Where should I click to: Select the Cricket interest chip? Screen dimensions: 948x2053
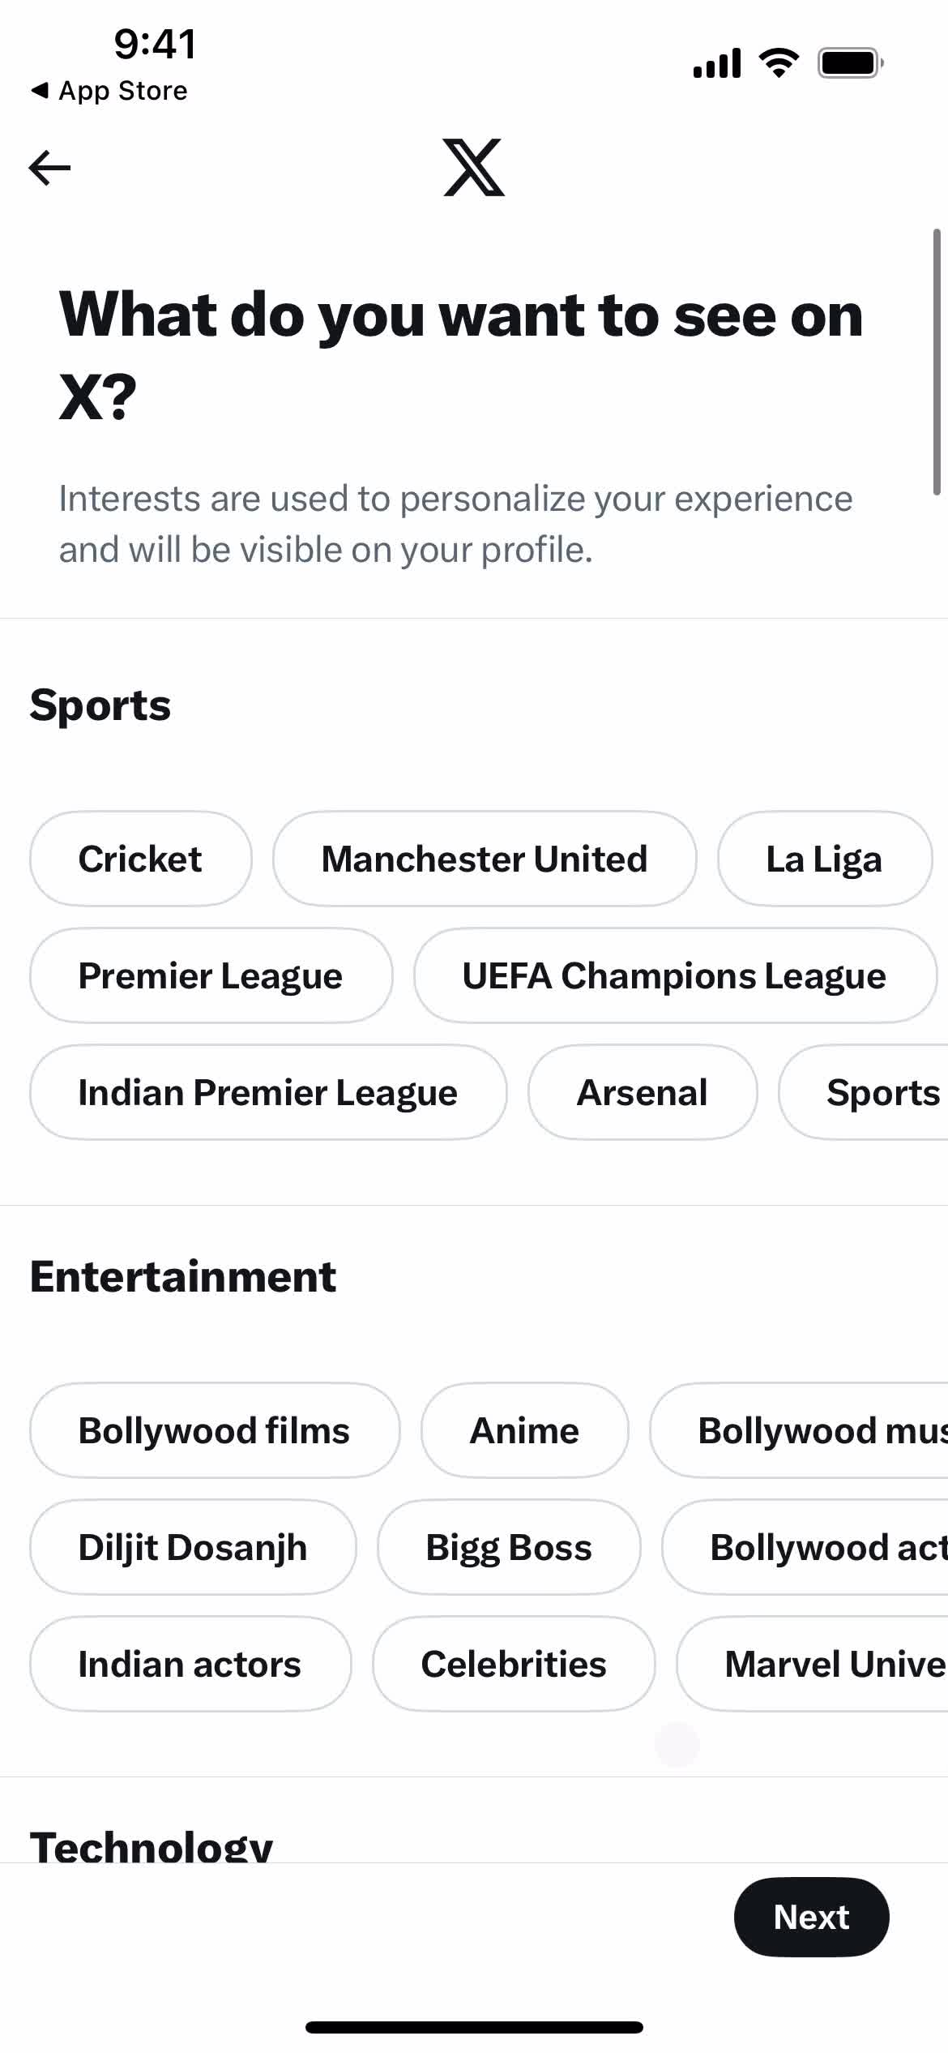(140, 859)
